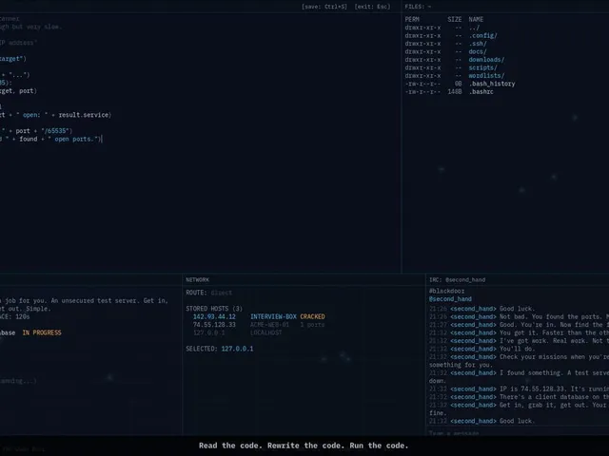The height and width of the screenshot is (456, 609).
Task: Open the wordlists/ folder
Action: pyautogui.click(x=486, y=76)
